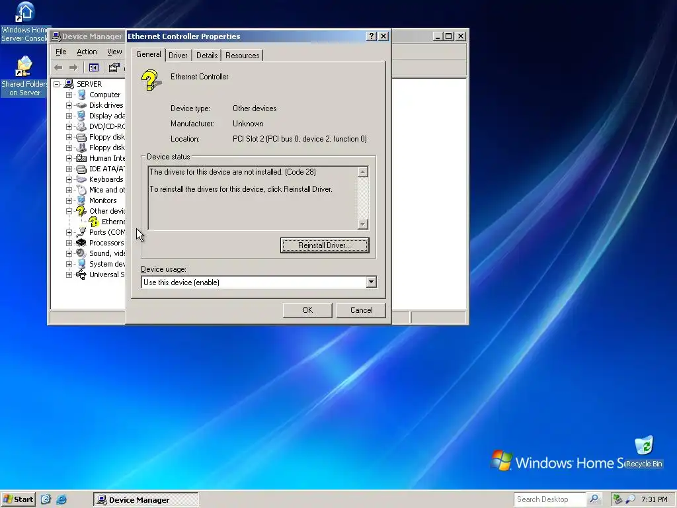Expand the Ports (COM) node
677x508 pixels.
pyautogui.click(x=69, y=232)
